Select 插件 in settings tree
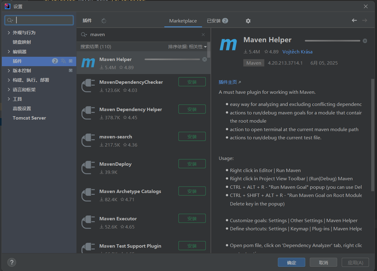This screenshot has height=271, width=377. click(x=39, y=61)
